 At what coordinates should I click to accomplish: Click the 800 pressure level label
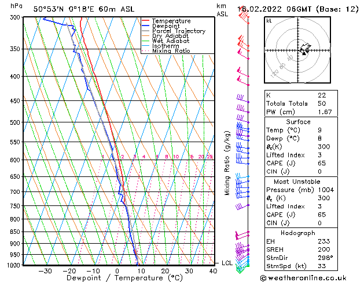click(16, 219)
